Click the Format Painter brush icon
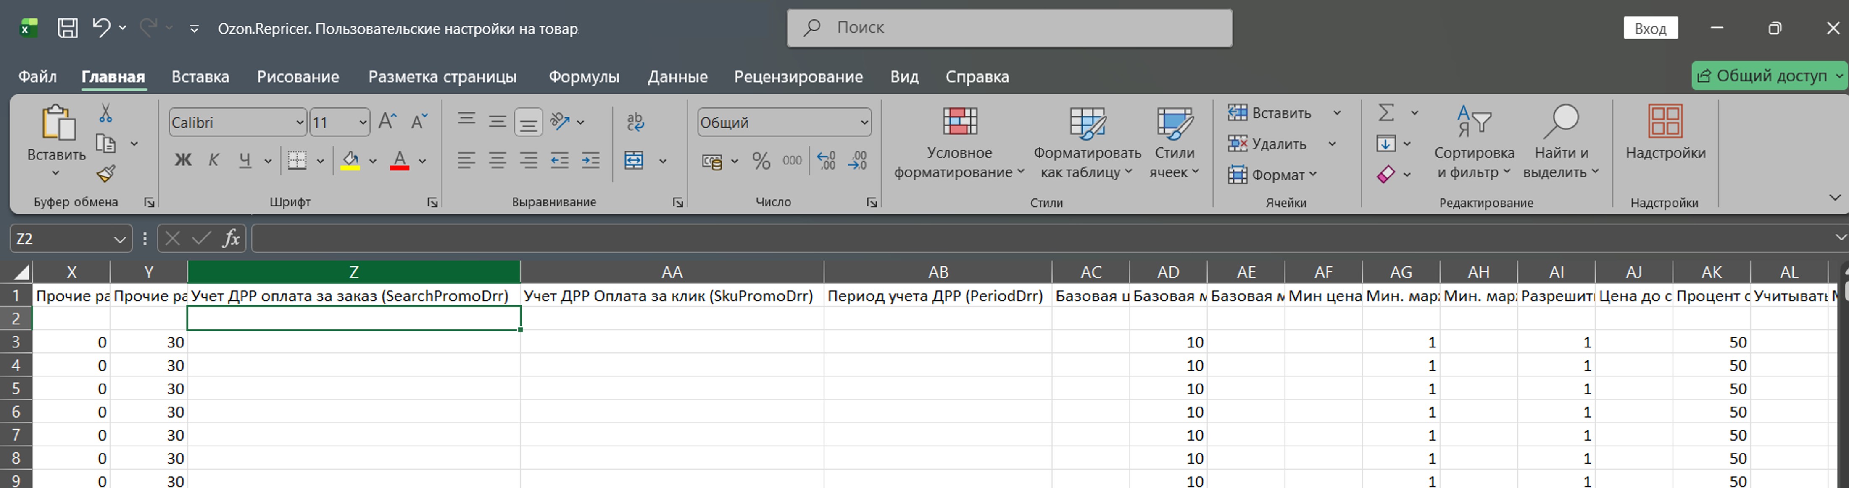Screen dimensions: 1849x488 pyautogui.click(x=106, y=173)
